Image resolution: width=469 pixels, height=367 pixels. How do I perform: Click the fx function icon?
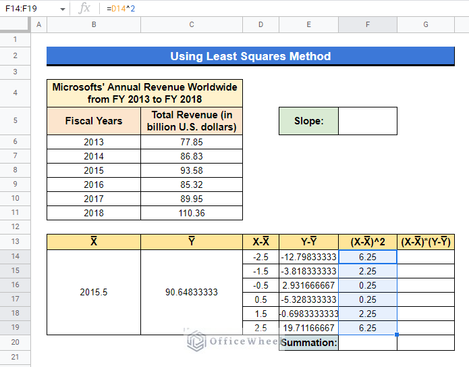[x=84, y=8]
